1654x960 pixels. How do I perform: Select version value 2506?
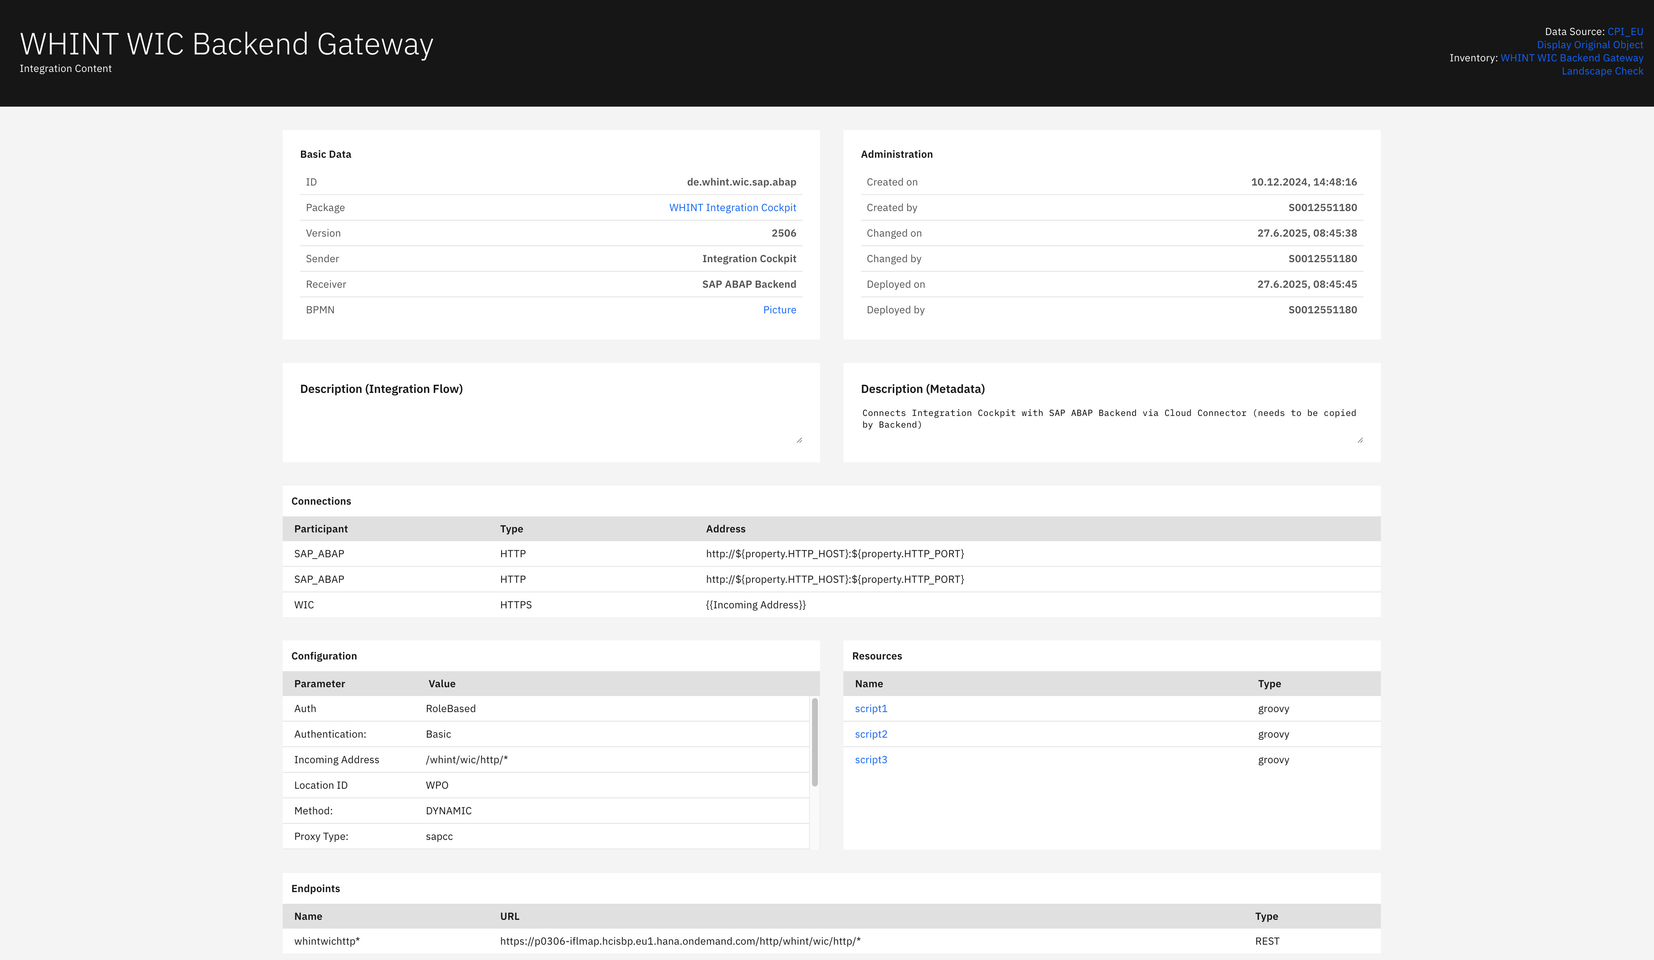coord(784,233)
